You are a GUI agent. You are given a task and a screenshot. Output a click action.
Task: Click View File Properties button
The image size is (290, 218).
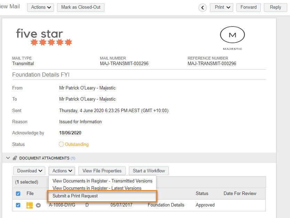tap(102, 171)
